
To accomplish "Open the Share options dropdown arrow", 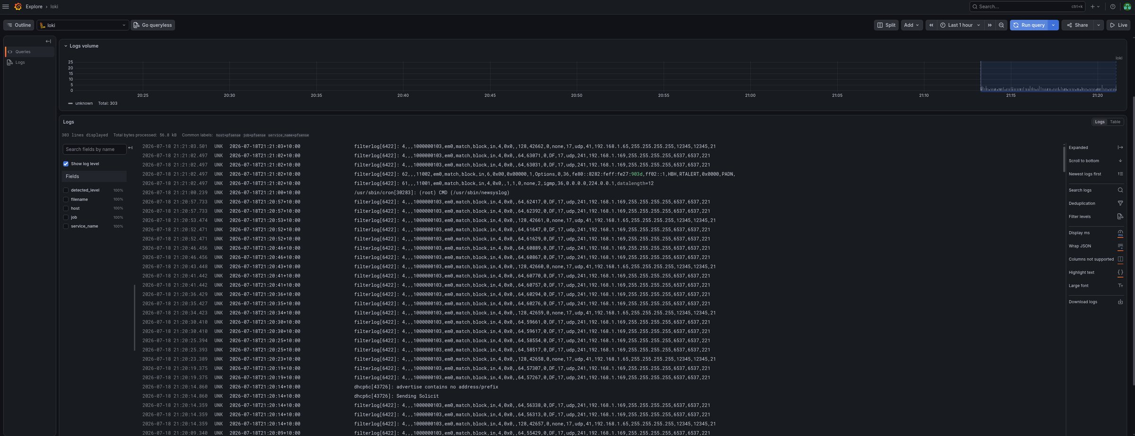I will point(1098,25).
